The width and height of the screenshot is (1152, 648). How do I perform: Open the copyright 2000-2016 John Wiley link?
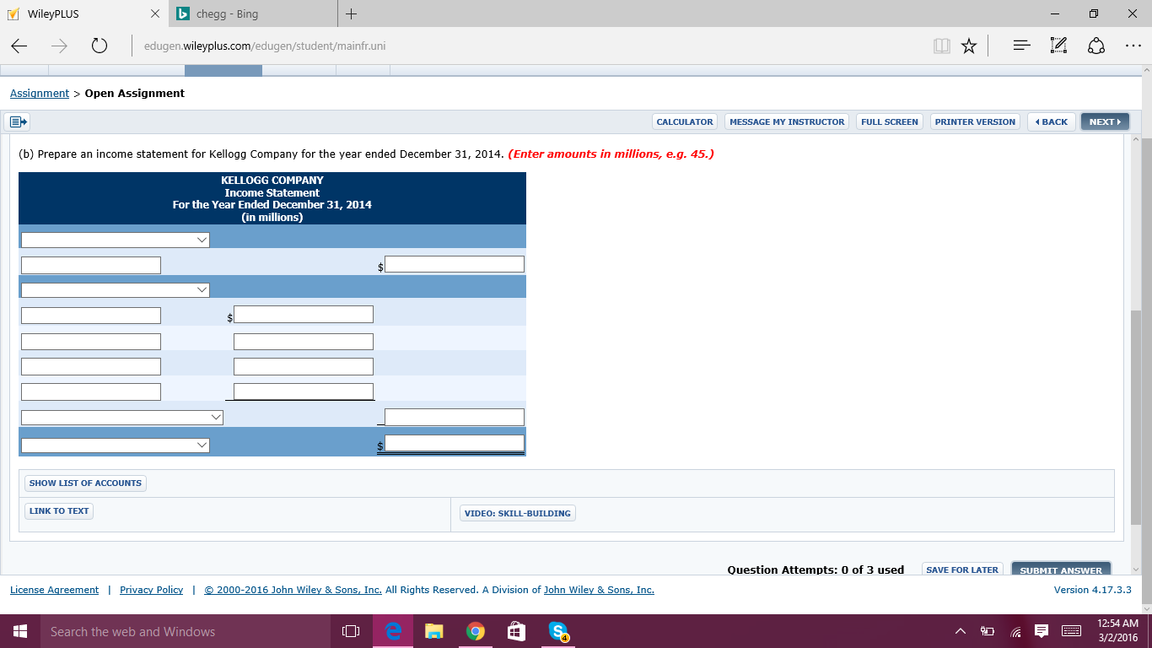pyautogui.click(x=293, y=591)
